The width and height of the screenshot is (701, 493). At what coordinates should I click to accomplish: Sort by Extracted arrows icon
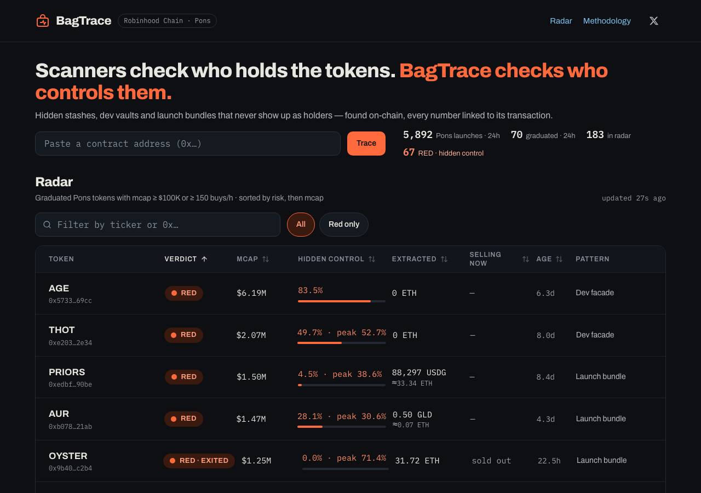pyautogui.click(x=444, y=259)
